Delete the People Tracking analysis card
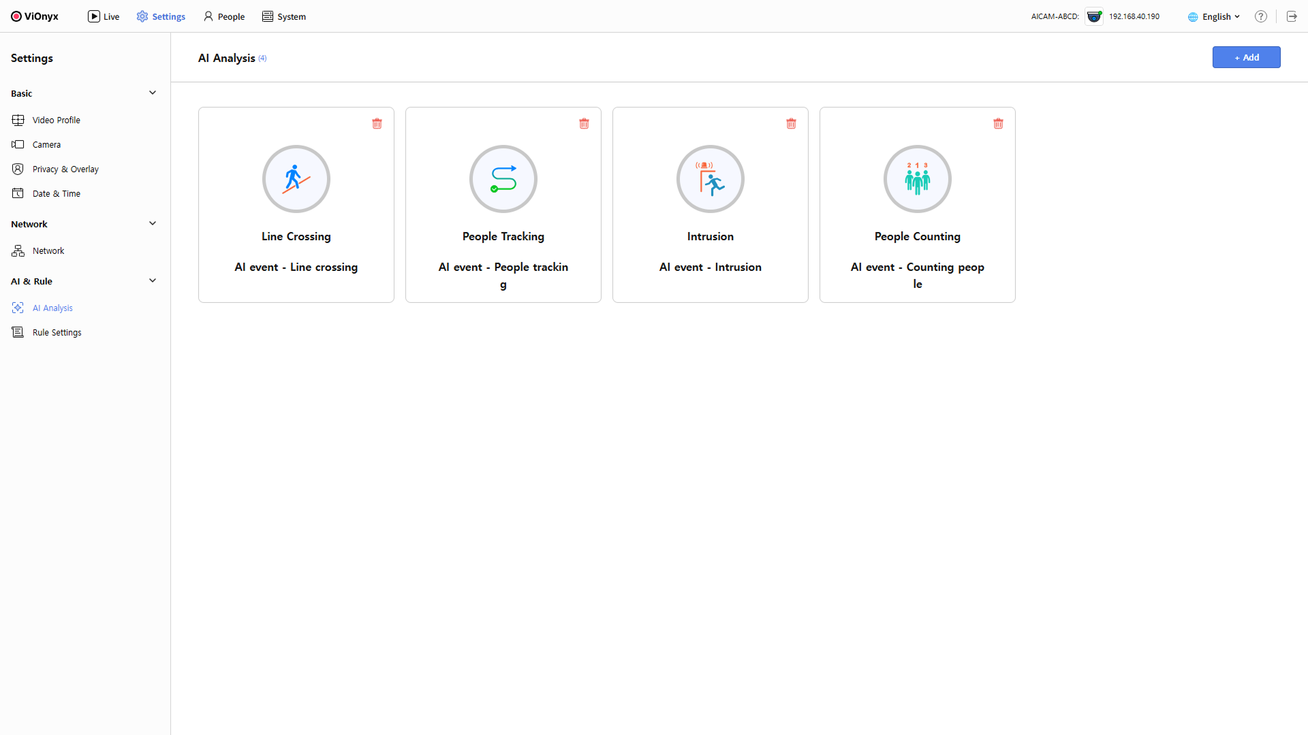The image size is (1308, 735). click(x=584, y=124)
